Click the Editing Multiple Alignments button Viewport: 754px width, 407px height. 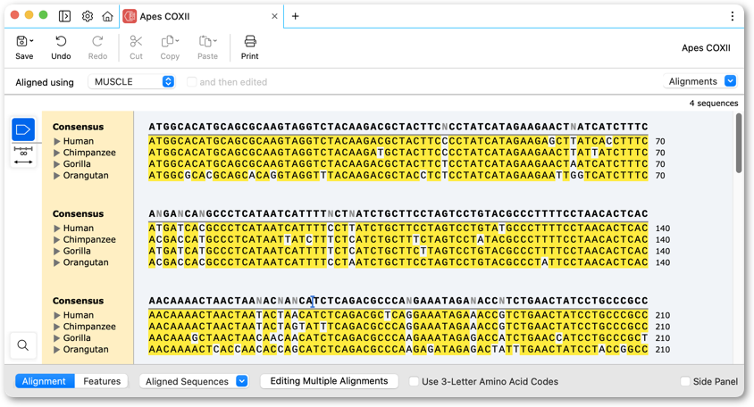point(329,381)
